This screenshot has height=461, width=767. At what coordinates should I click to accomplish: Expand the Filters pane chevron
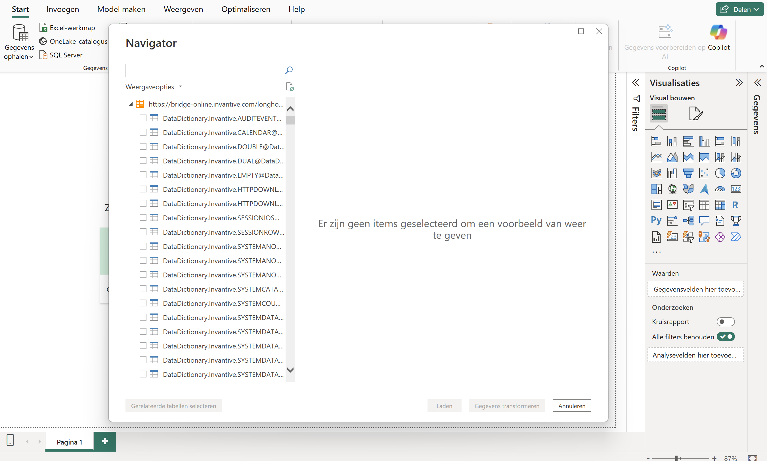(x=636, y=83)
